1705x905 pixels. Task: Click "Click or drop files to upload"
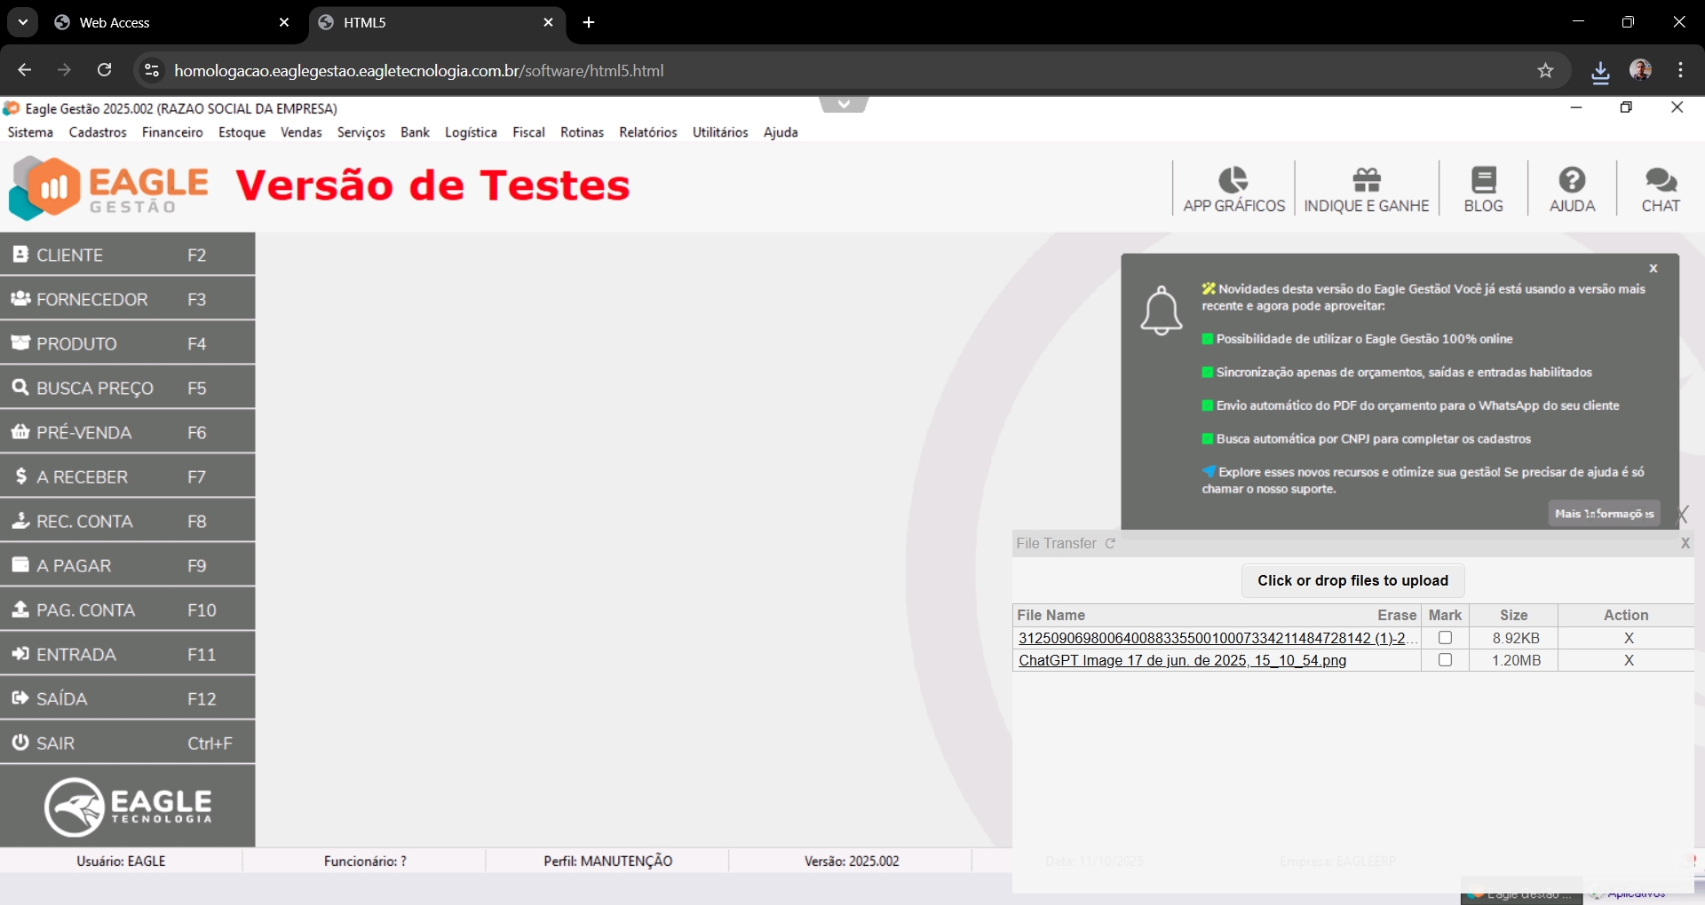(x=1352, y=580)
